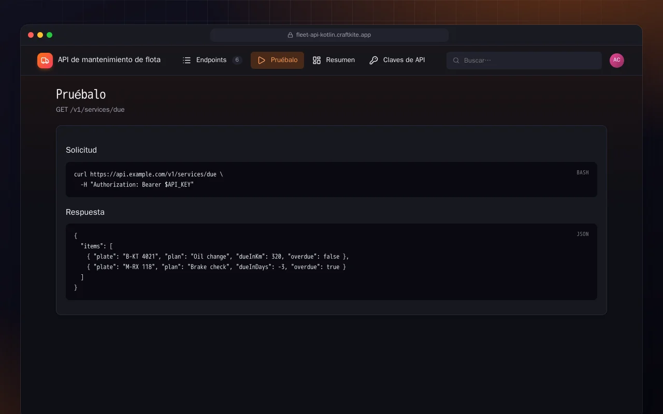
Task: Click the Authorization Bearer $API_KEY line
Action: [137, 185]
